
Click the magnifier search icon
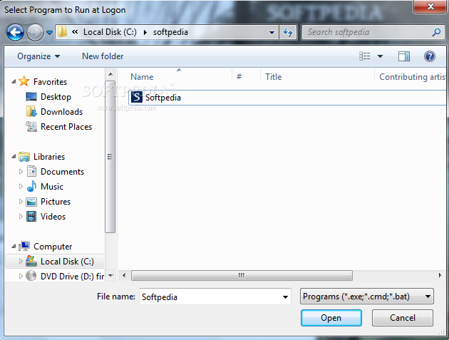436,32
